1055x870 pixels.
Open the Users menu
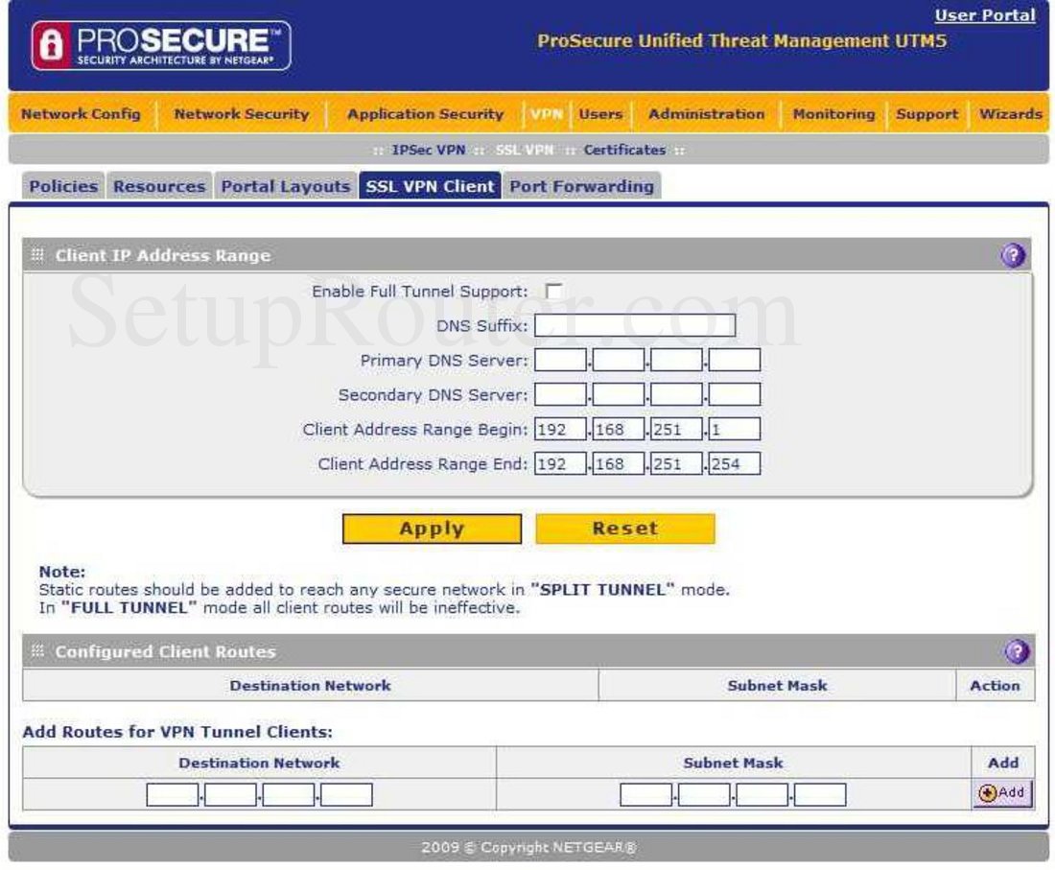[600, 114]
